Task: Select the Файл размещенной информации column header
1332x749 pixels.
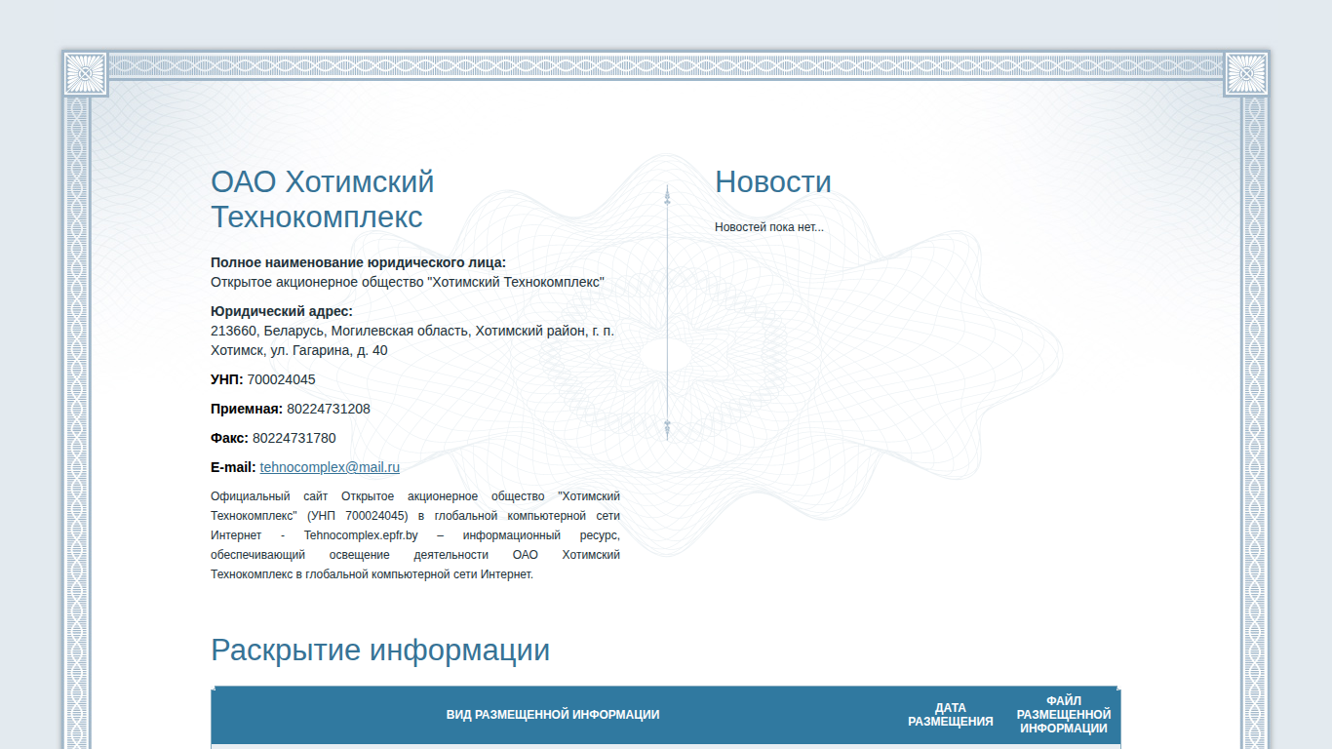Action: click(x=1063, y=715)
